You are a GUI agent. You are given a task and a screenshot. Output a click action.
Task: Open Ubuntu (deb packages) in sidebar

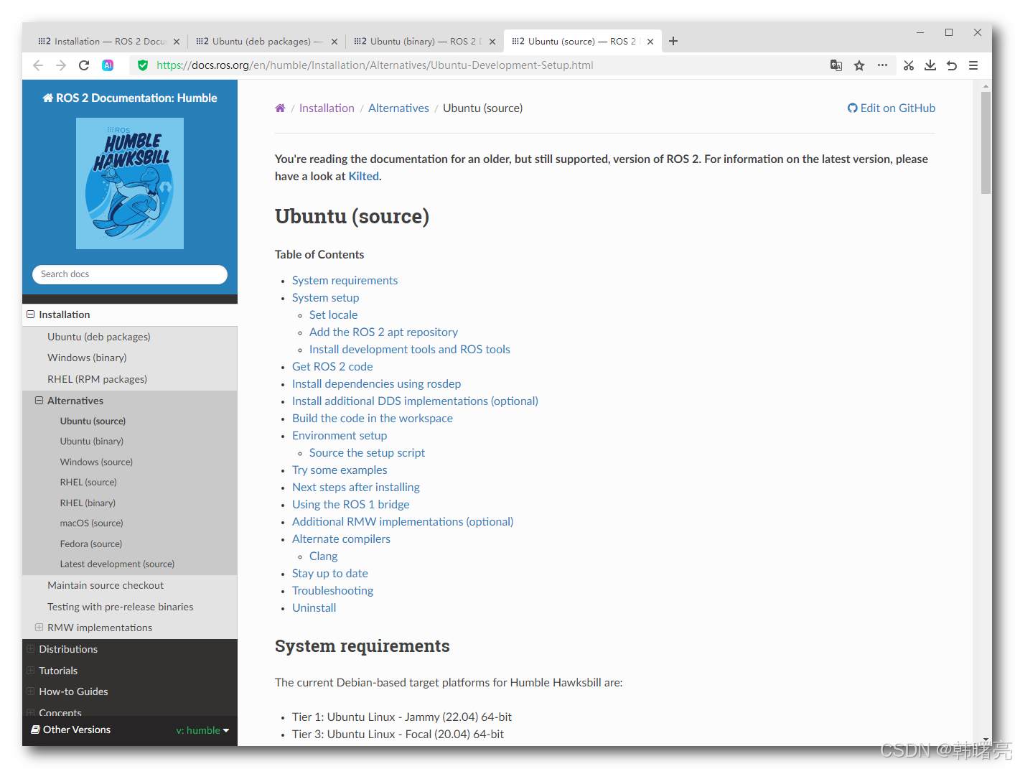point(99,337)
